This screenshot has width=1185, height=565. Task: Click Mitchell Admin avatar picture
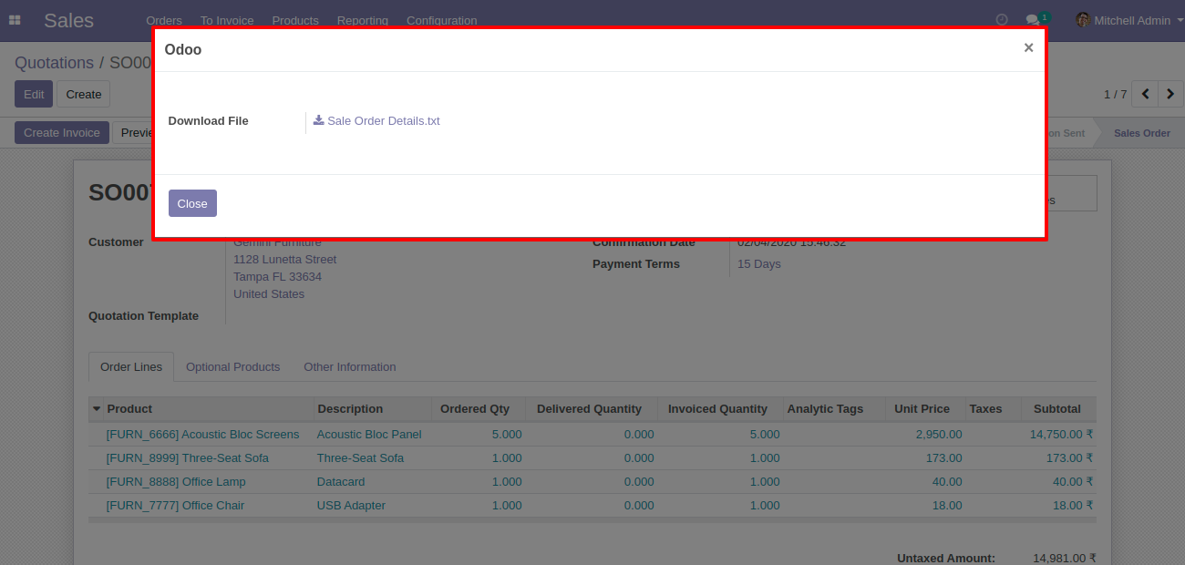[x=1083, y=20]
